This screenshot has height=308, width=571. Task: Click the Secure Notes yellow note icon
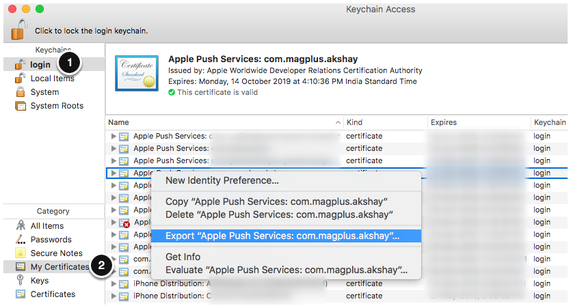21,253
